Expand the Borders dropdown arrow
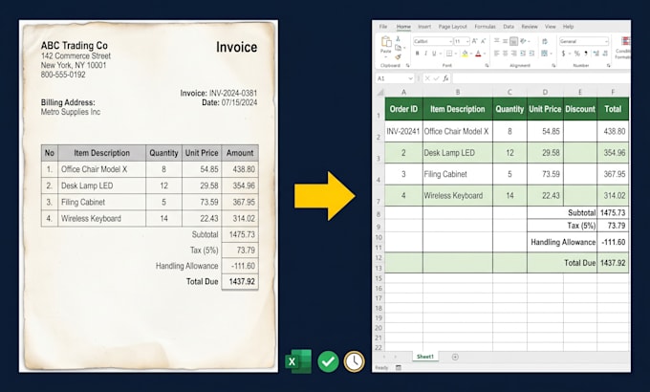This screenshot has height=392, width=650. 456,54
